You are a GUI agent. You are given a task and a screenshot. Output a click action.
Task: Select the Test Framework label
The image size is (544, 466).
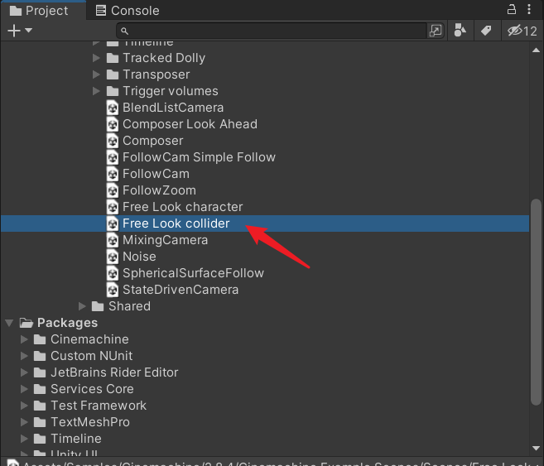click(x=99, y=406)
